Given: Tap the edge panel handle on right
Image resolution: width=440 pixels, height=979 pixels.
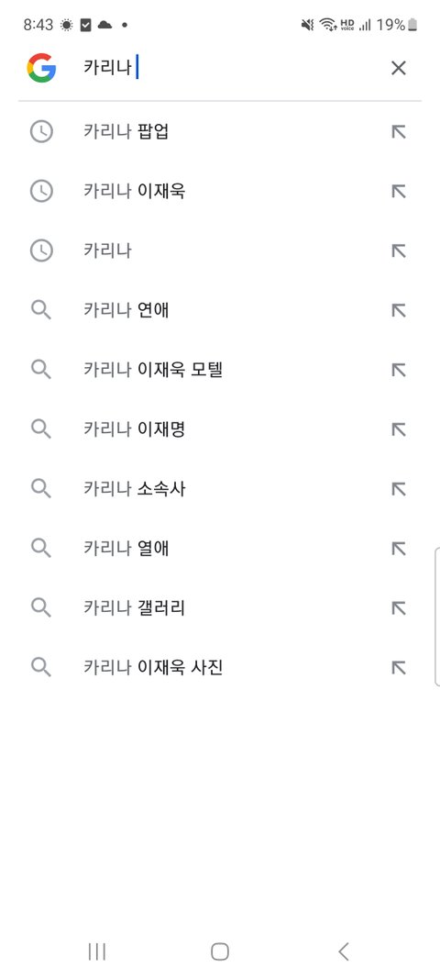Looking at the screenshot, I should click(x=437, y=617).
